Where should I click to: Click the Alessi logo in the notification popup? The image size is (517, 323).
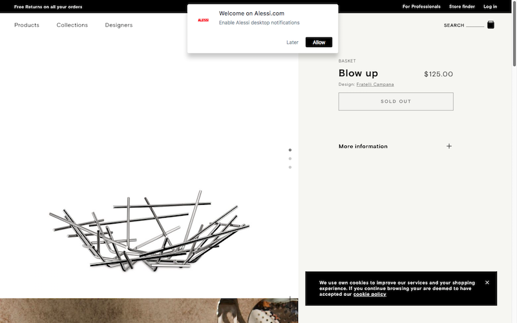coord(203,20)
